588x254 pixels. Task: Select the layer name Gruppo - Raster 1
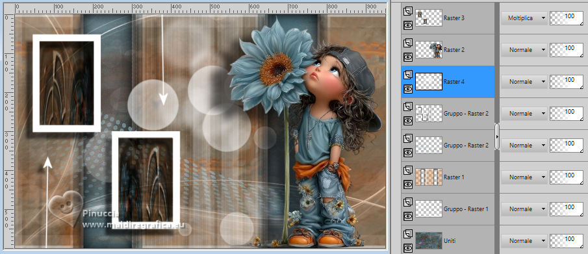pos(466,209)
